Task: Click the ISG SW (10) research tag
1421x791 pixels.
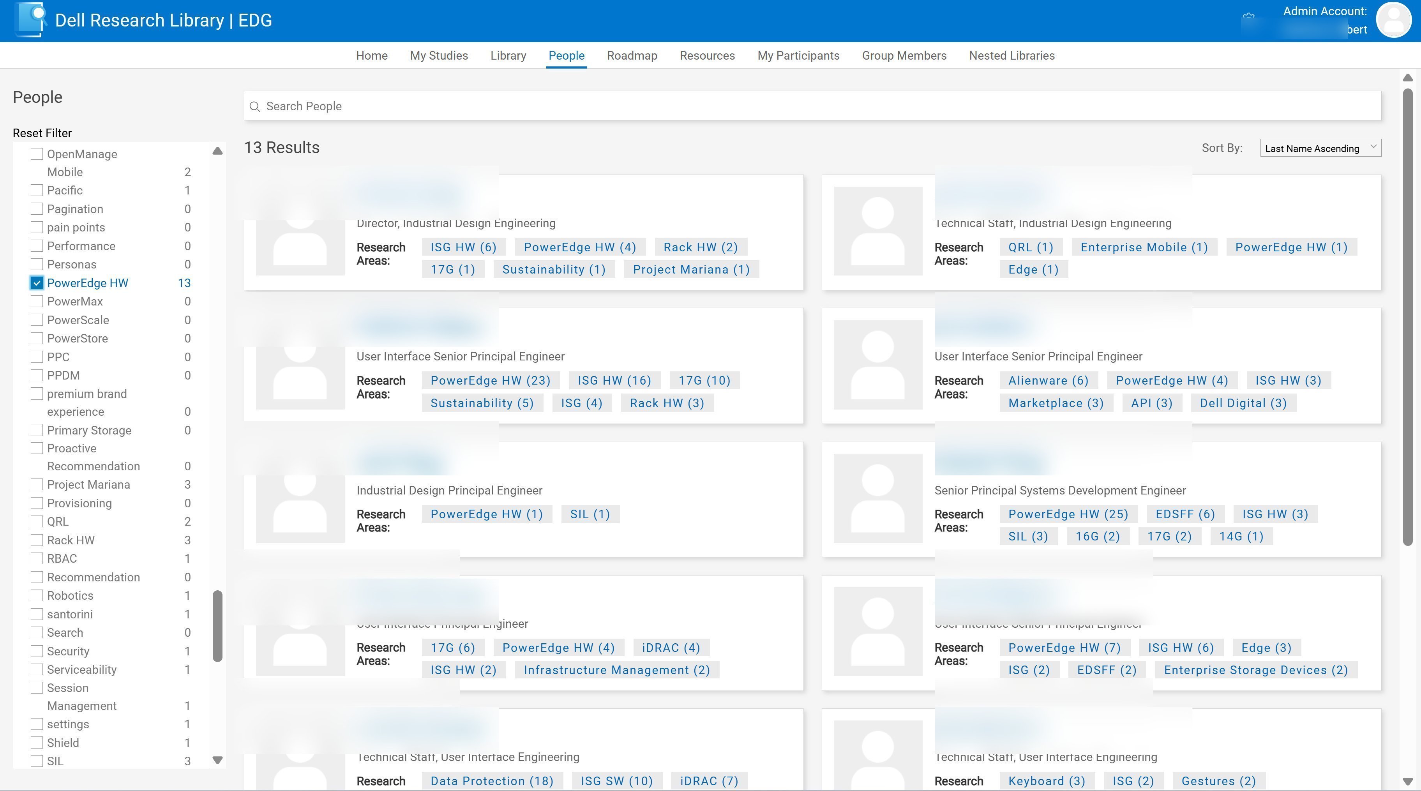Action: click(x=617, y=781)
